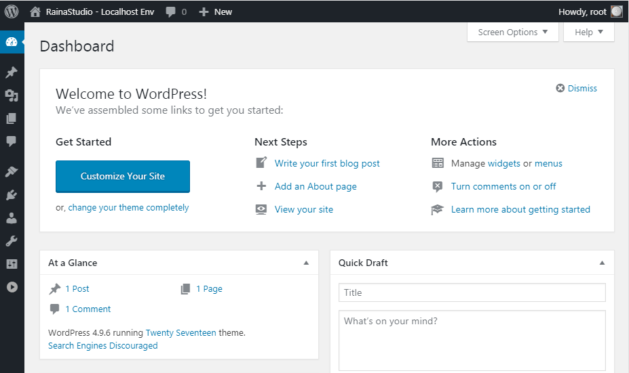Viewport: 629px width, 373px height.
Task: Open the widgets link
Action: (x=504, y=163)
